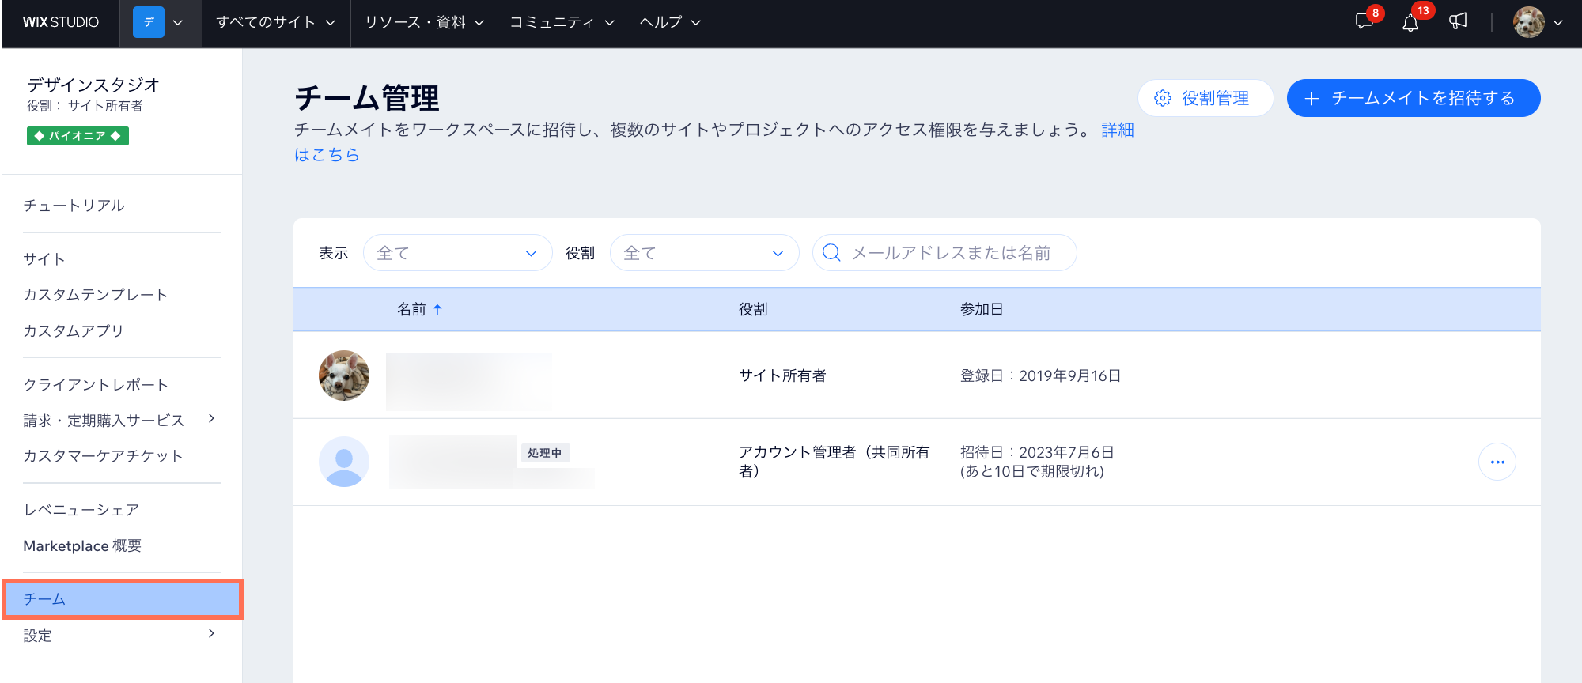The height and width of the screenshot is (683, 1582).
Task: Click the megaphone announcements icon
Action: [x=1458, y=21]
